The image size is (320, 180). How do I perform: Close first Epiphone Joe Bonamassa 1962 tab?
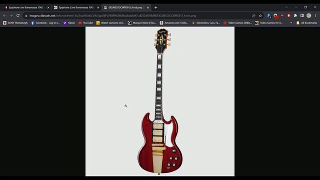tap(48, 7)
